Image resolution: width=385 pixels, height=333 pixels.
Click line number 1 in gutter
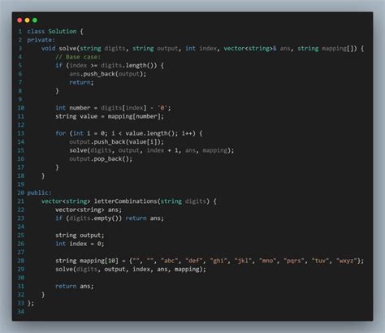coord(20,32)
